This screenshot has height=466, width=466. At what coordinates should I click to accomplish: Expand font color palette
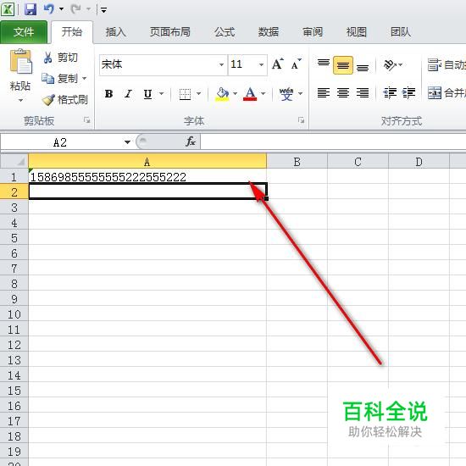tap(264, 94)
